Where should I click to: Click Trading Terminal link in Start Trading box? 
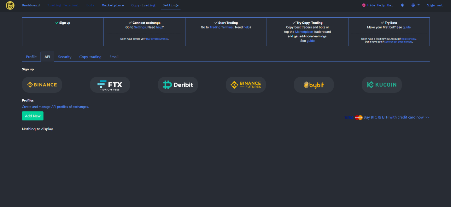tap(222, 27)
